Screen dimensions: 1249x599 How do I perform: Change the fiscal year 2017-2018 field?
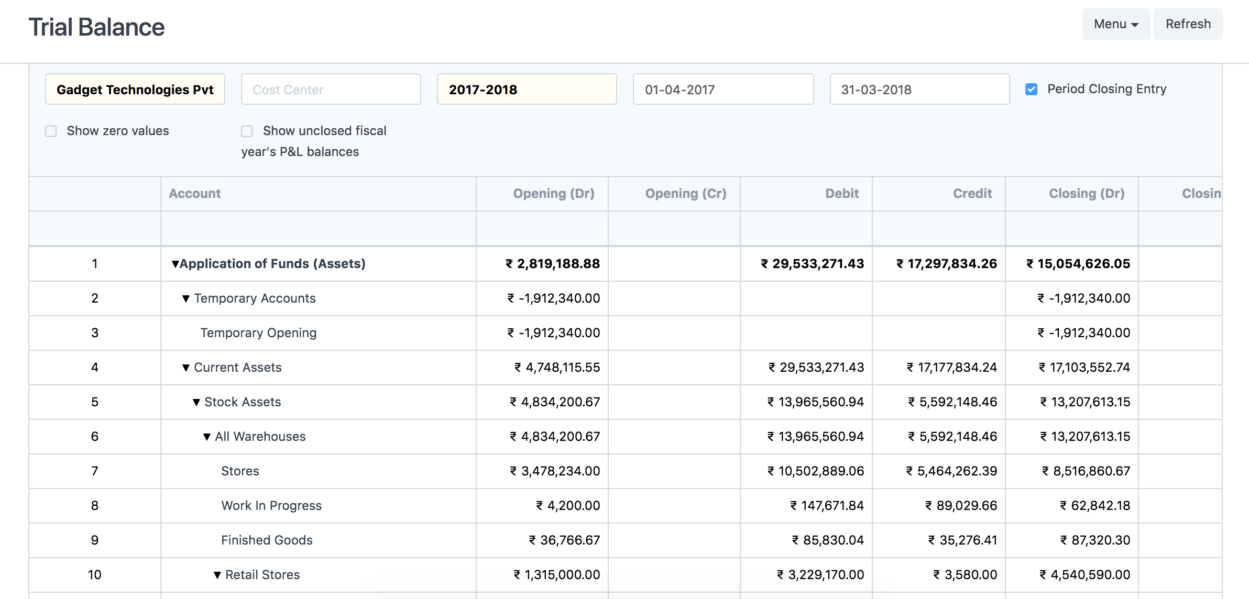pos(527,90)
